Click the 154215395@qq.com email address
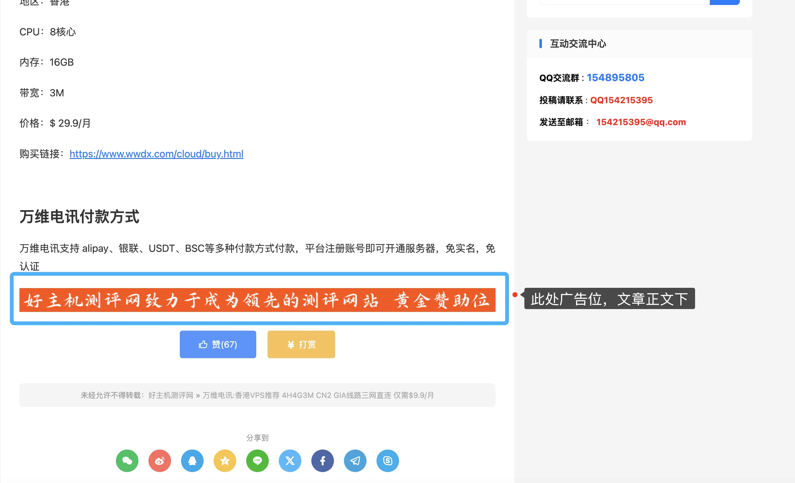 click(x=641, y=122)
